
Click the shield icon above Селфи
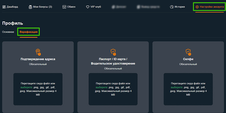pos(188,51)
